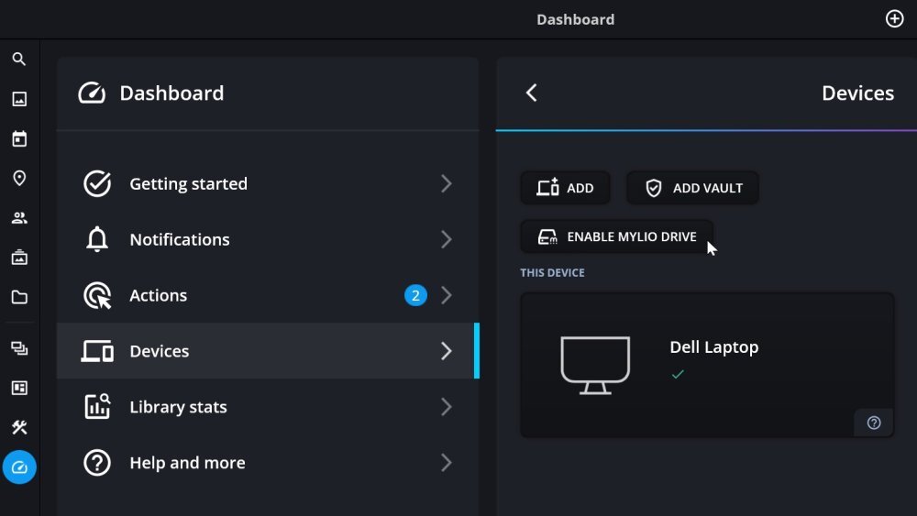The height and width of the screenshot is (516, 917).
Task: Select the active Dashboard gauge sidebar icon
Action: 19,467
